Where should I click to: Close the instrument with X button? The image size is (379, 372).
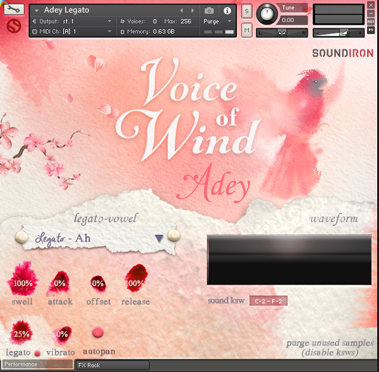pos(371,4)
